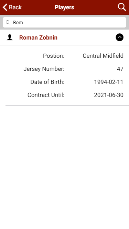Tap contract end date 2021-06-30
129x229 pixels.
coord(109,95)
